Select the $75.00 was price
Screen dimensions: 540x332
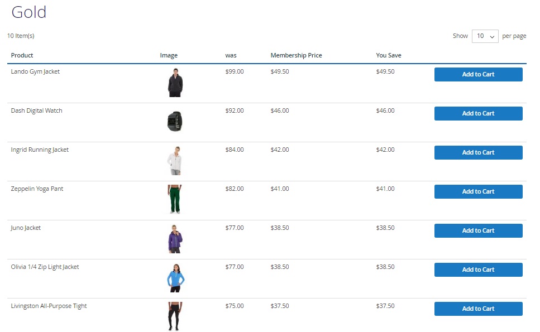point(235,306)
